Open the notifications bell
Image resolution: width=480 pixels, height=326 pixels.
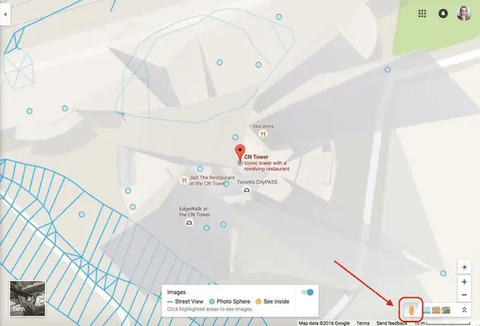point(443,13)
